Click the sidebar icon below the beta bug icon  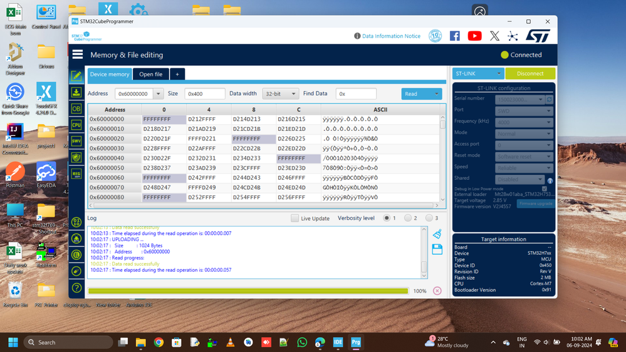76,255
